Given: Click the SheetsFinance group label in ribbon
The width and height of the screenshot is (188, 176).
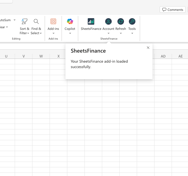Looking at the screenshot, I should (x=109, y=39).
